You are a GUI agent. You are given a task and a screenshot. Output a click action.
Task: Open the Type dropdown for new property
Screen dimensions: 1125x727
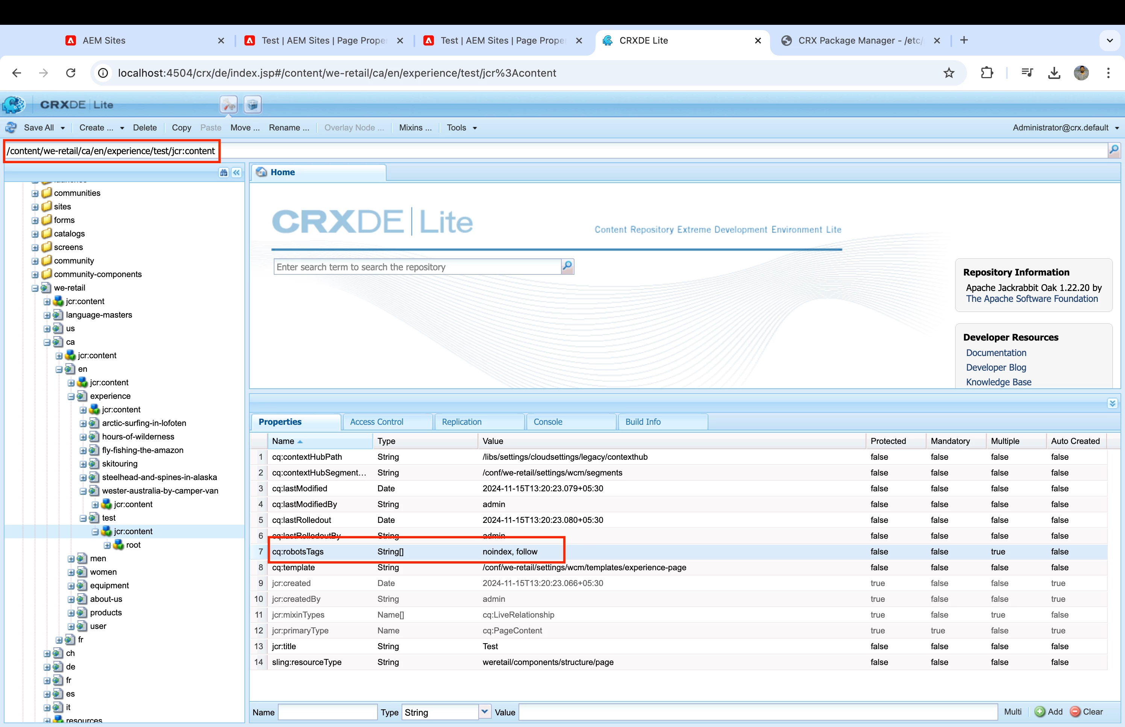point(484,712)
